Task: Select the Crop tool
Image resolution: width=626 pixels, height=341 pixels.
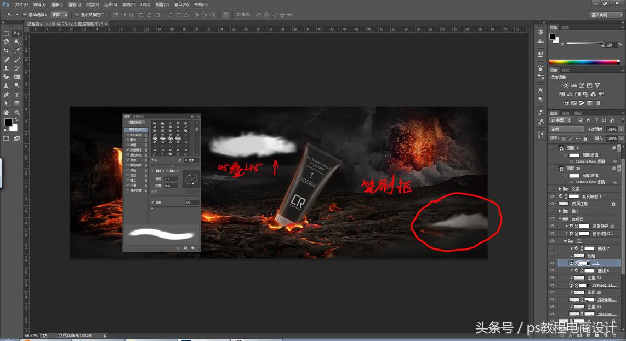Action: pyautogui.click(x=7, y=51)
